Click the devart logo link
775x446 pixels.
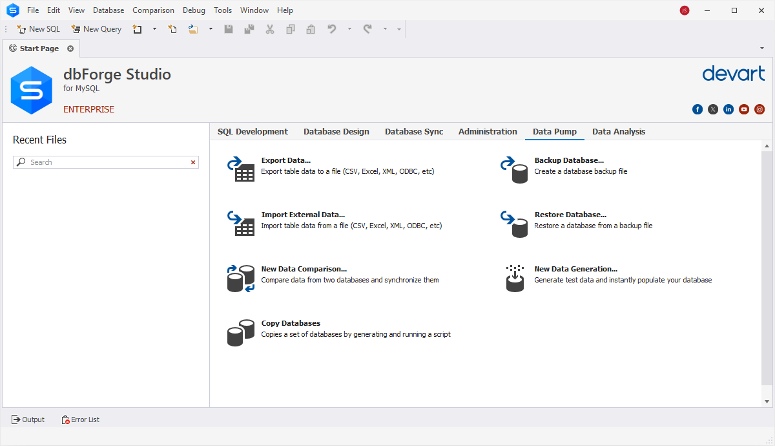point(734,73)
